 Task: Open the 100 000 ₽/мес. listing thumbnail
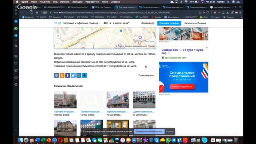click(65, 100)
